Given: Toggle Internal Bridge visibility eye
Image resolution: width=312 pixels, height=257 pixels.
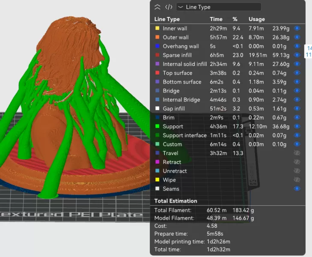Looking at the screenshot, I should click(297, 99).
